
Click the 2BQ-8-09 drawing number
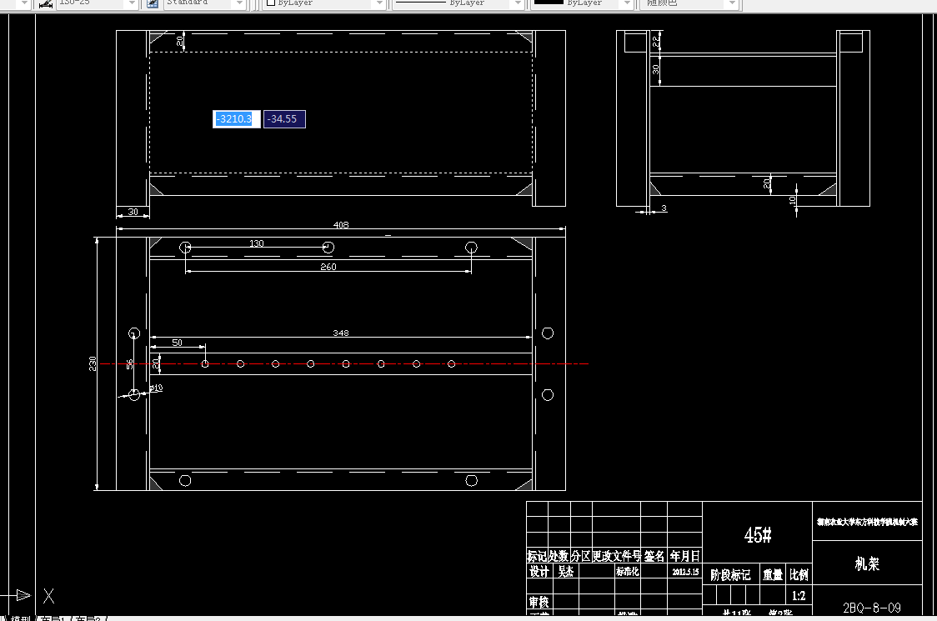coord(872,608)
